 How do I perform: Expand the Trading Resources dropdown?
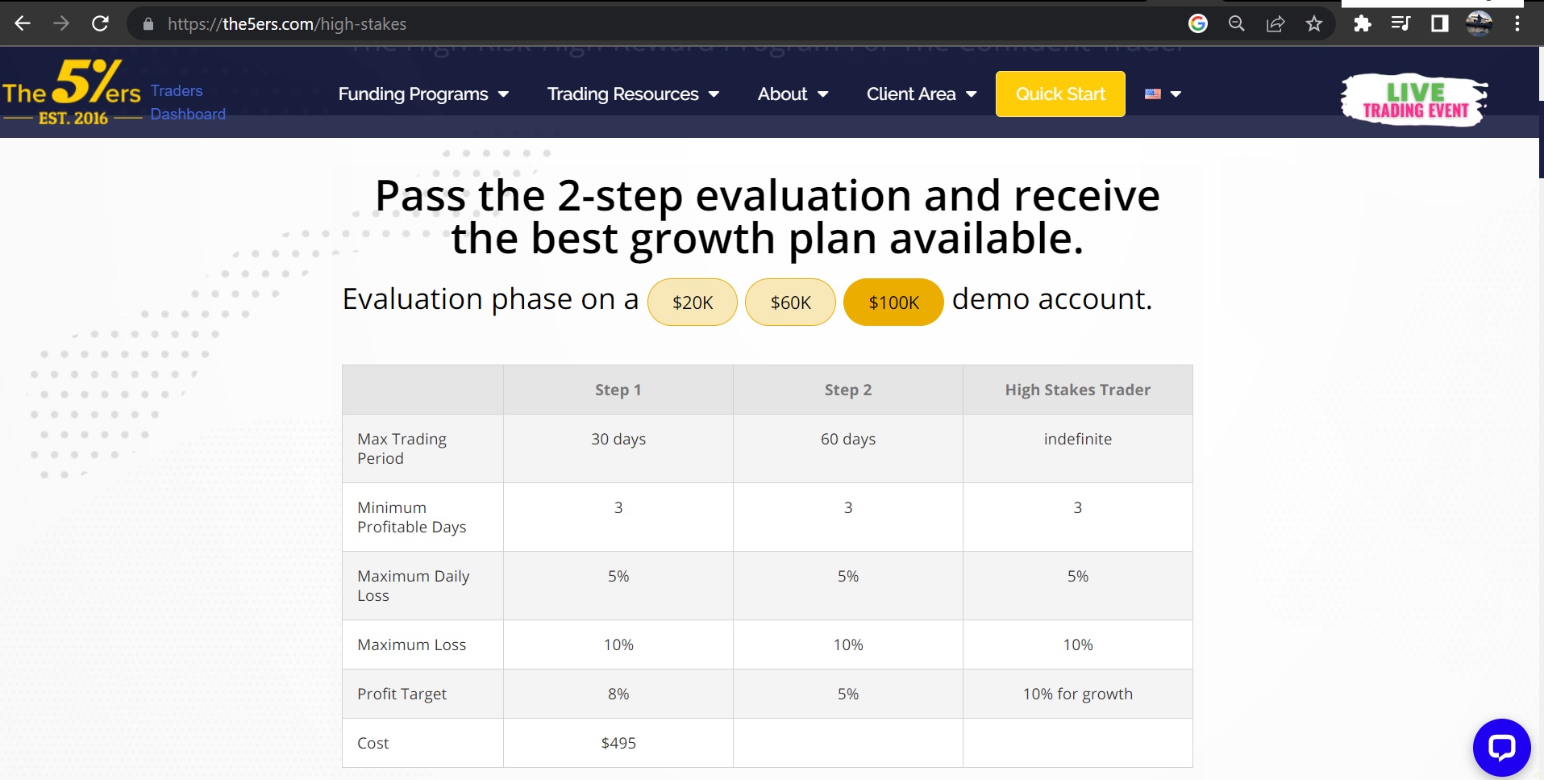633,94
